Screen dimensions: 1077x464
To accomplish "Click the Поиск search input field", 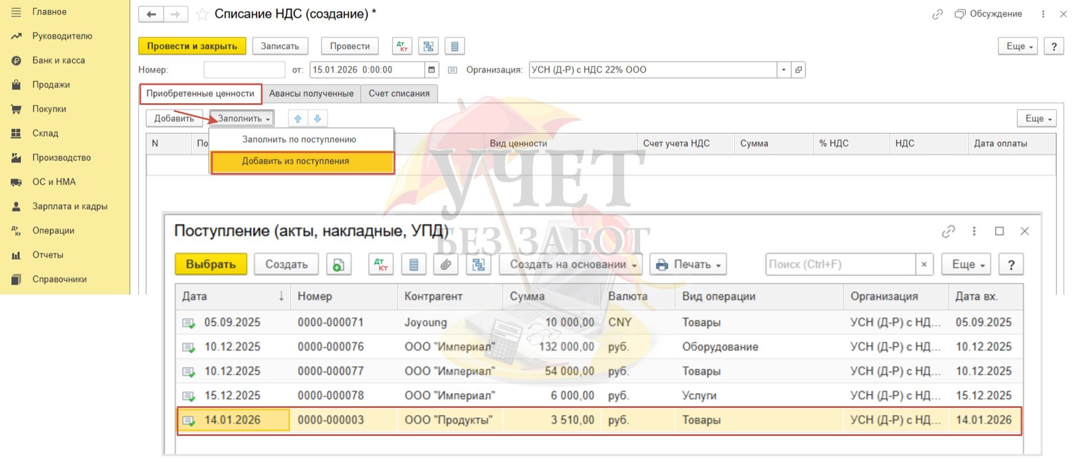I will pyautogui.click(x=840, y=264).
